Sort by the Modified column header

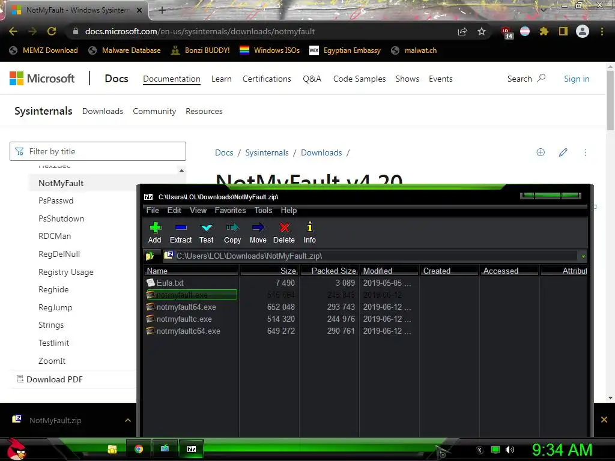(x=389, y=271)
